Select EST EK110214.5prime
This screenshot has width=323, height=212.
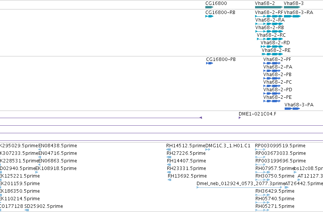point(20,199)
